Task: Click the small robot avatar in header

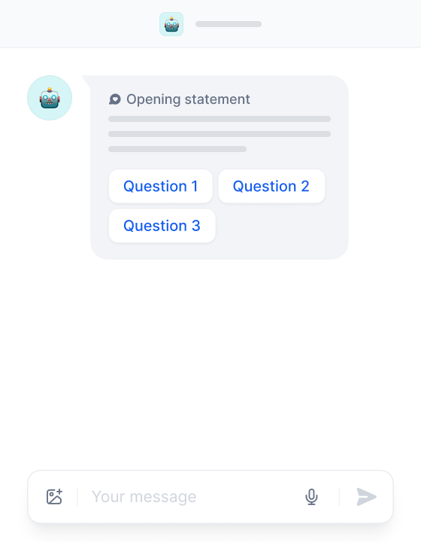Action: [x=171, y=24]
